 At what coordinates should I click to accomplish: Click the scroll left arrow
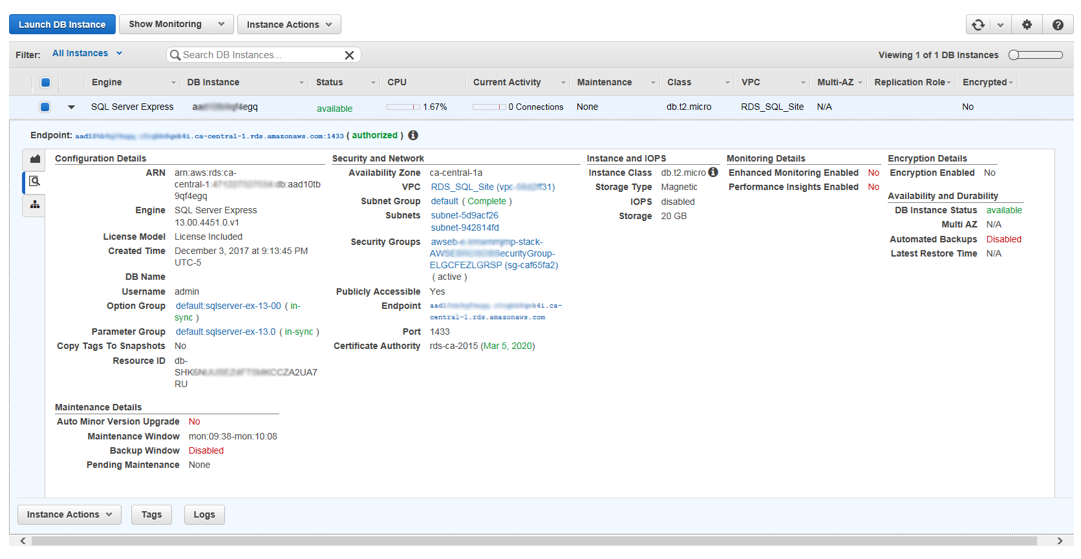coord(23,541)
